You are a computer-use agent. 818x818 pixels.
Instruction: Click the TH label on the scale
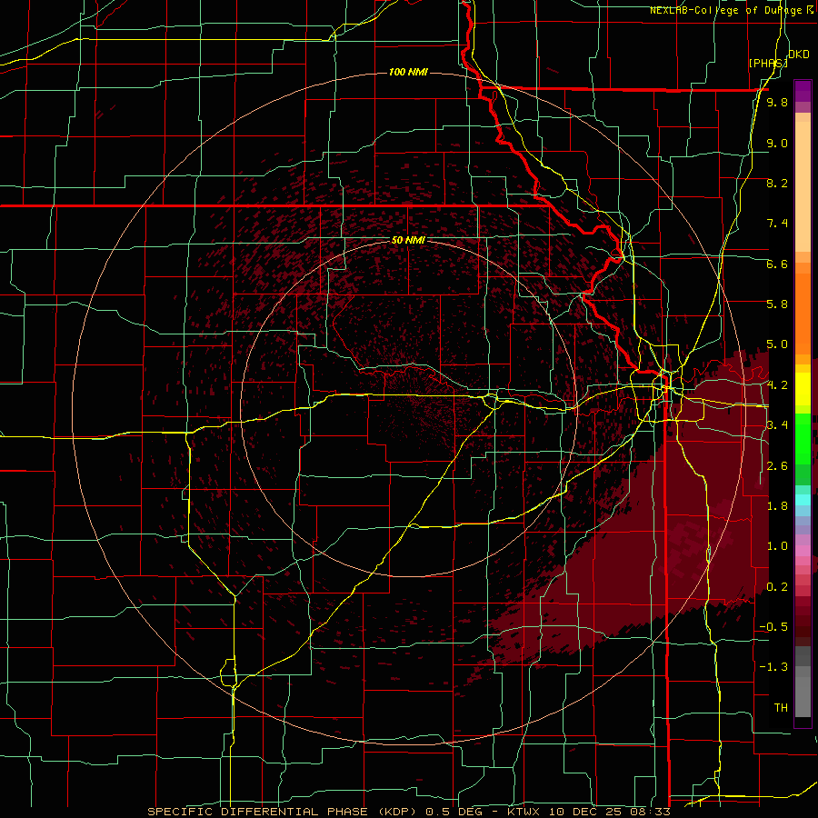(x=781, y=708)
